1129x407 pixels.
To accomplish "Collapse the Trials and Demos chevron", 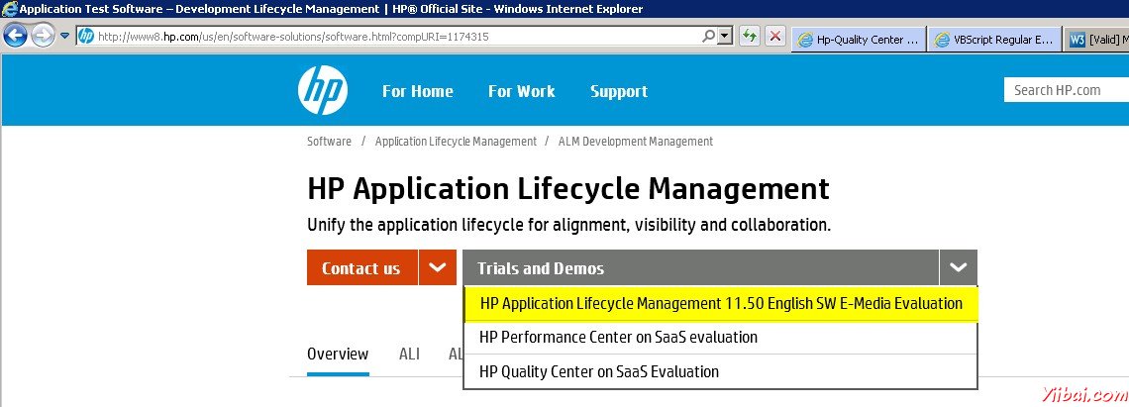I will [958, 268].
